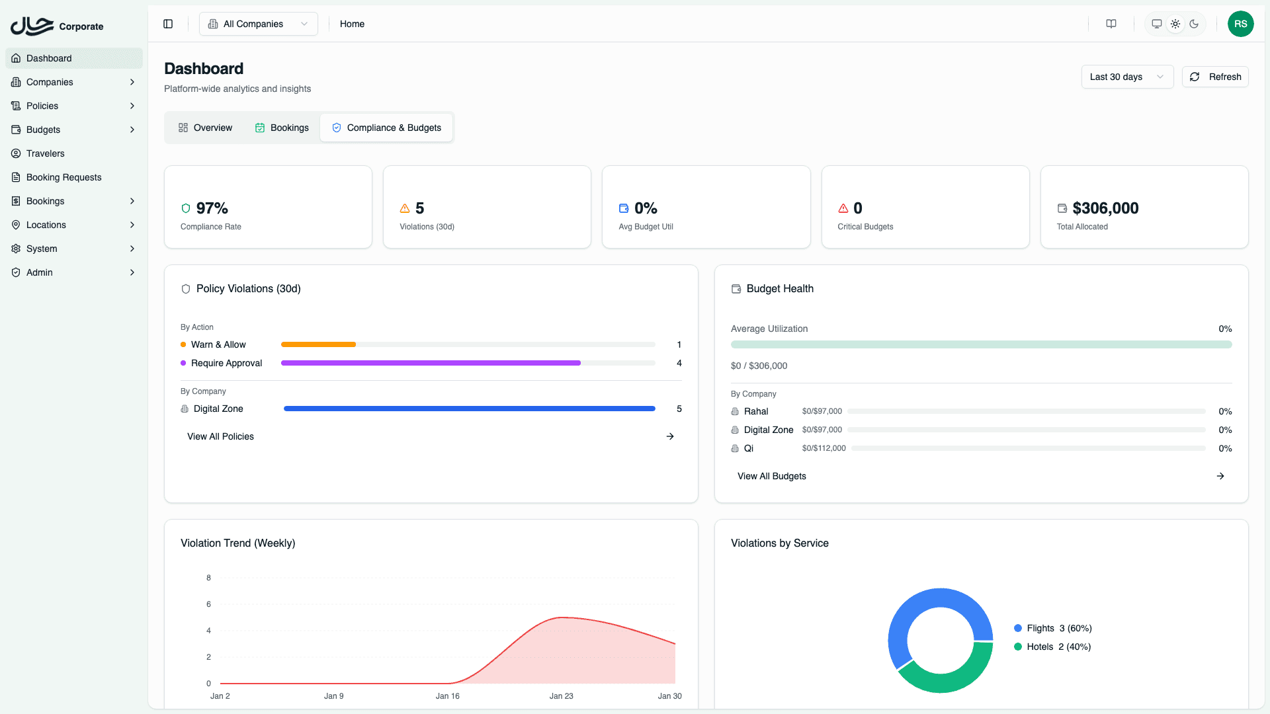Select light mode with the sun icon
This screenshot has width=1270, height=714.
[1175, 24]
